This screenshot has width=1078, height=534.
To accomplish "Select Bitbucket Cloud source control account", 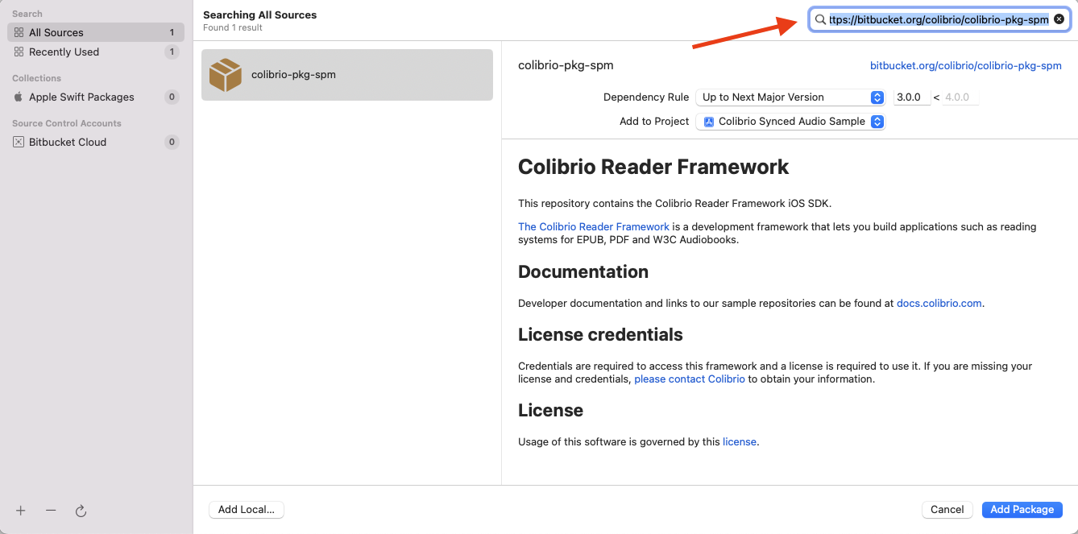I will coord(68,143).
